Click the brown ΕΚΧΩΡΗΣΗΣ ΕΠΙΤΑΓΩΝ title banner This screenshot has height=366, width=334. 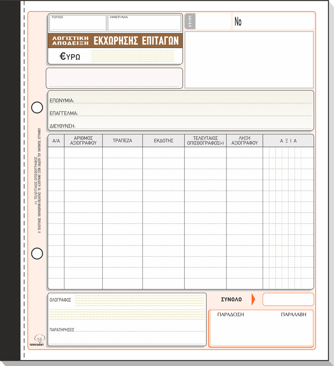click(x=136, y=41)
